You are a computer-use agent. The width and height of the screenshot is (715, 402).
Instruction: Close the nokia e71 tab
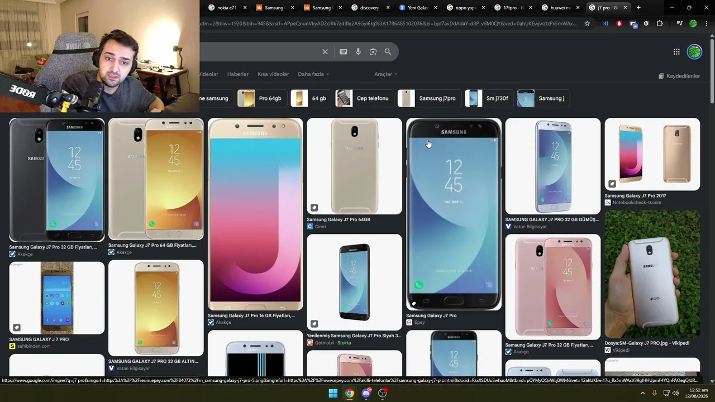(245, 8)
